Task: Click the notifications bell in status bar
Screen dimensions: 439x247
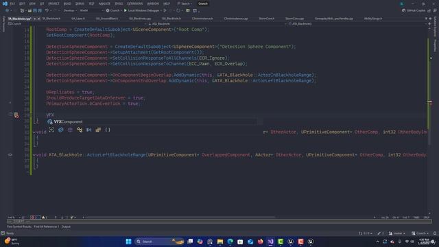Action: tap(435, 233)
